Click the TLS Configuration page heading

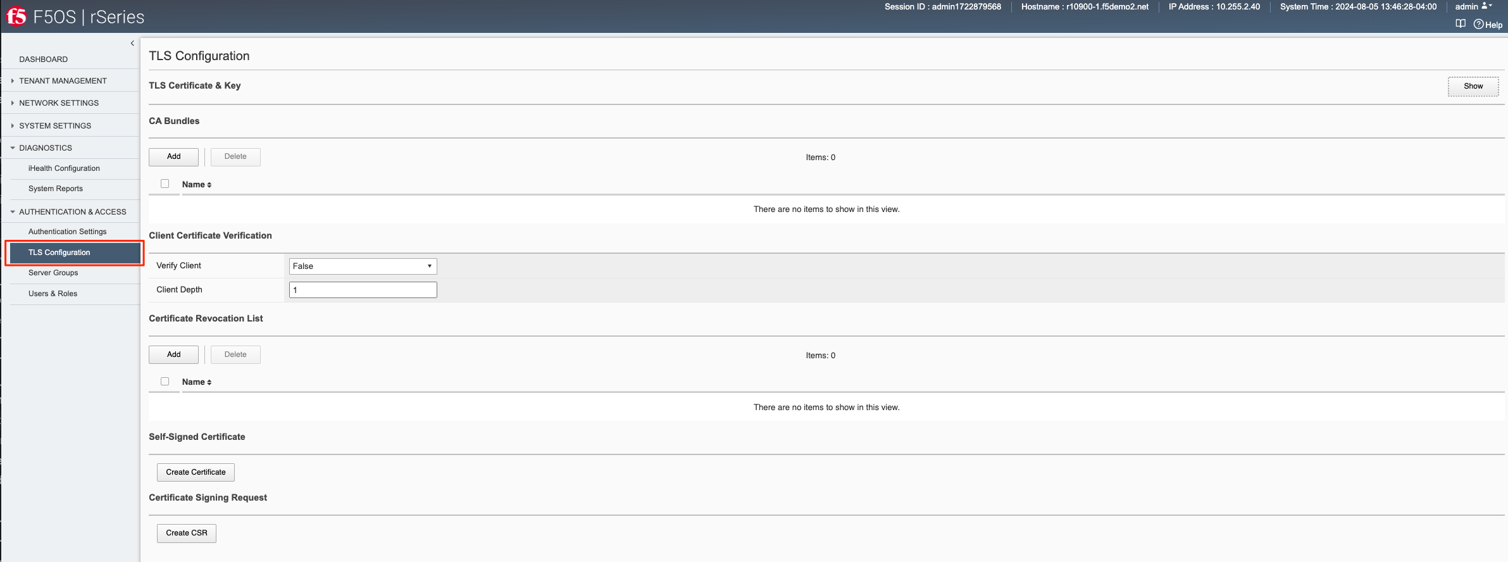pos(199,56)
